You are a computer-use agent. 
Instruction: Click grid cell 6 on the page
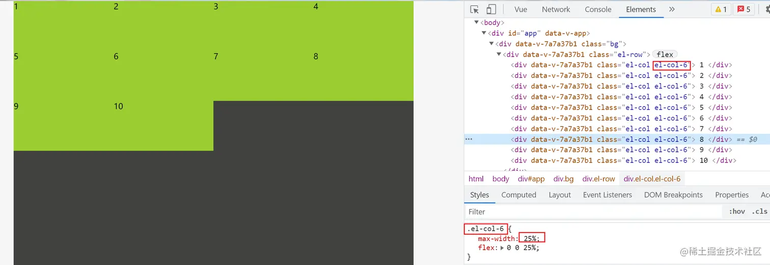[x=163, y=75]
